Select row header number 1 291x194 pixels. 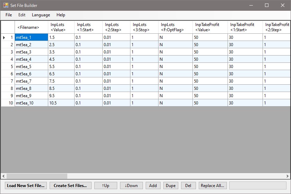[8, 37]
